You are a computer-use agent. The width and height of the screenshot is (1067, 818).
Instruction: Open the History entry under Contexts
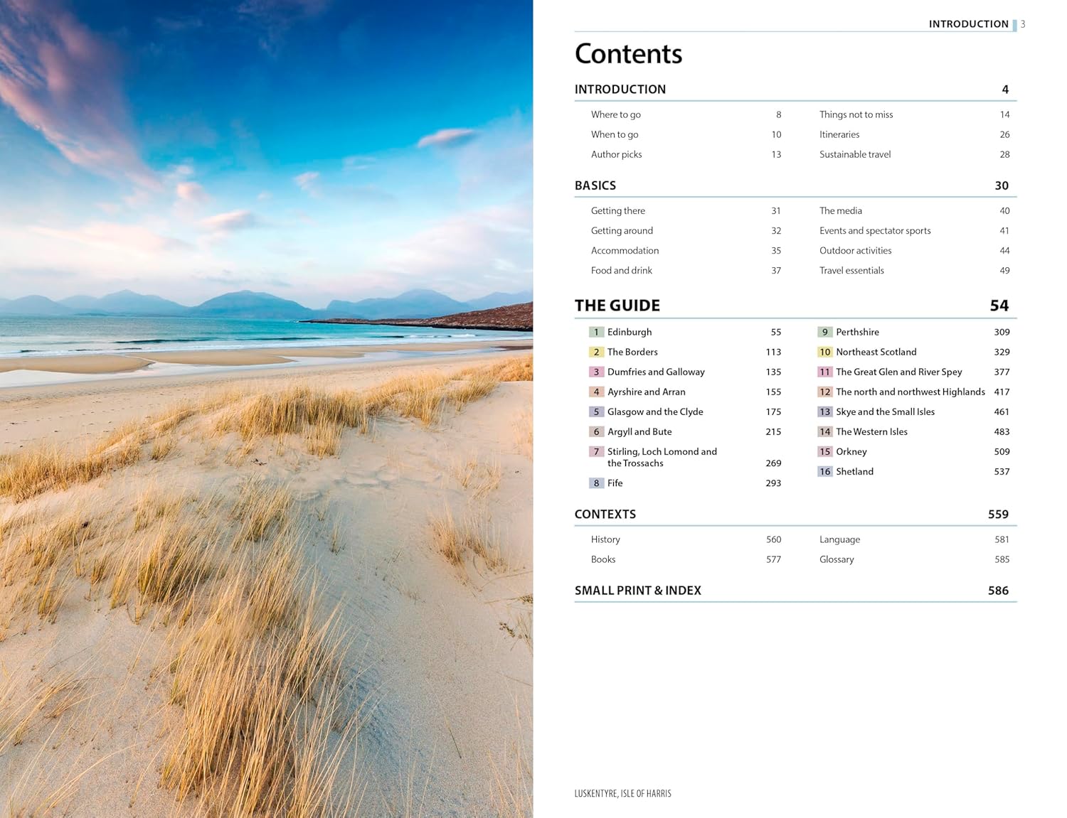(605, 539)
